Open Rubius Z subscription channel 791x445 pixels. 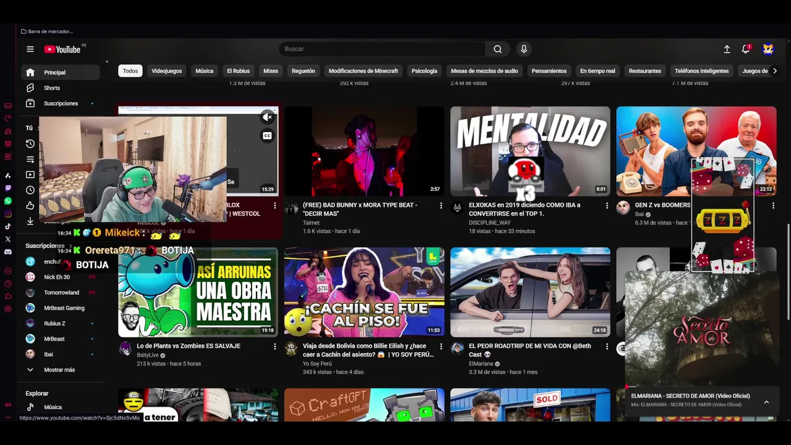click(x=61, y=323)
